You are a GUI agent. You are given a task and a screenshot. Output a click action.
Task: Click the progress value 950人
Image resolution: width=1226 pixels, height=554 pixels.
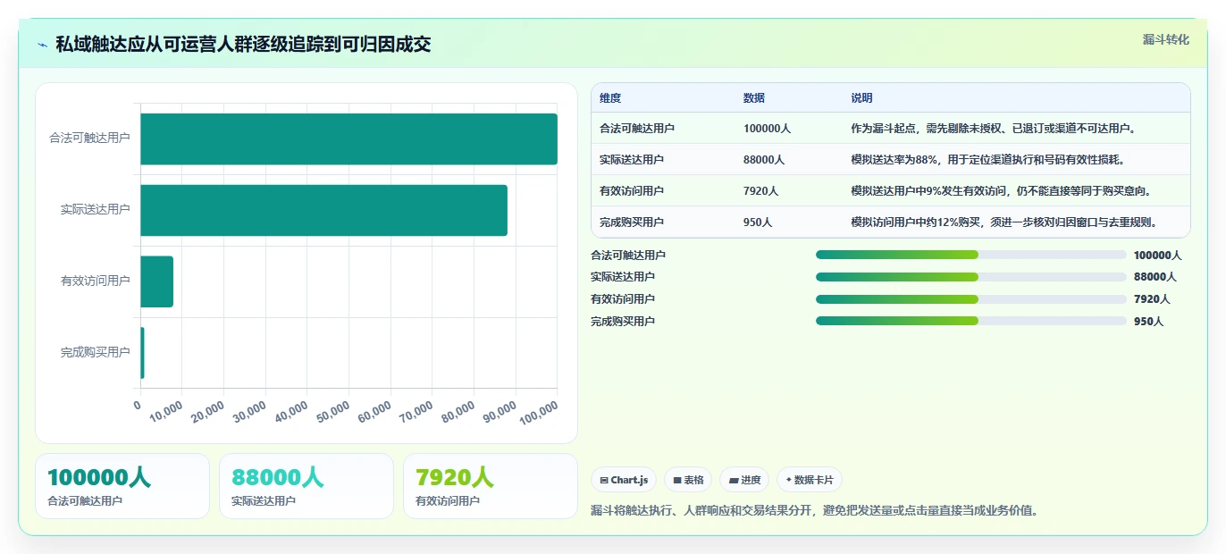[x=1148, y=322]
